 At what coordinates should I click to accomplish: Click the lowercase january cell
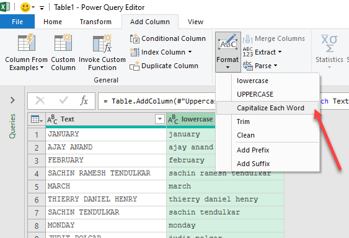click(x=191, y=134)
